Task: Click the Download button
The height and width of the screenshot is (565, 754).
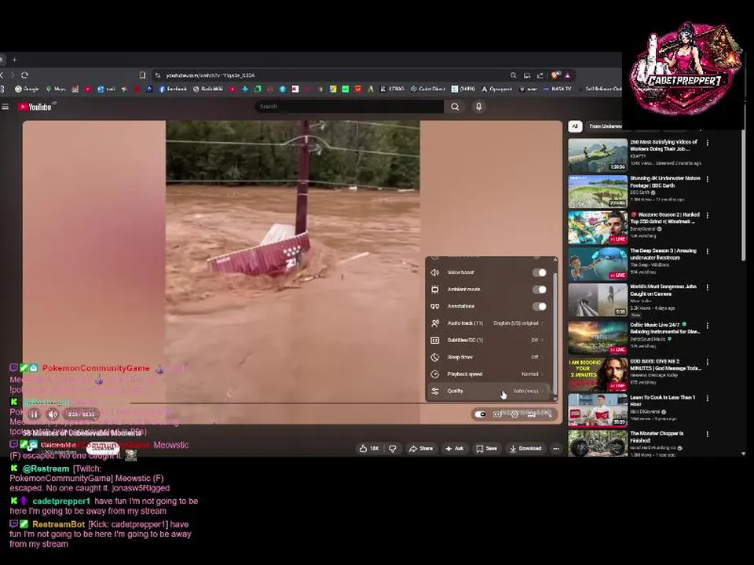Action: click(525, 448)
